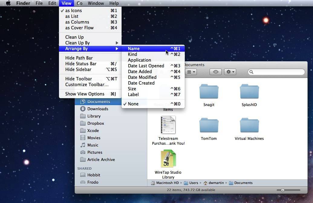Open the Telestream purchase document
Viewport: 313px width, 203px height.
[x=168, y=125]
